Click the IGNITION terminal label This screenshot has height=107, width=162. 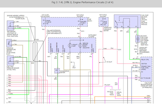coord(144,64)
